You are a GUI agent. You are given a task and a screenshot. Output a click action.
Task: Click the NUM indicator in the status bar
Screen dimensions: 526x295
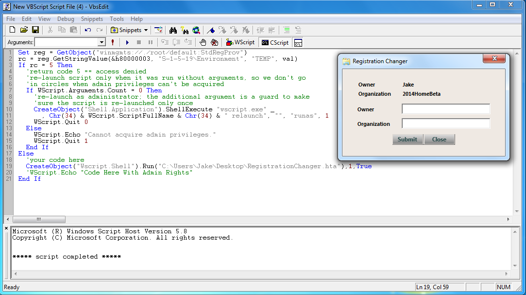tap(504, 287)
